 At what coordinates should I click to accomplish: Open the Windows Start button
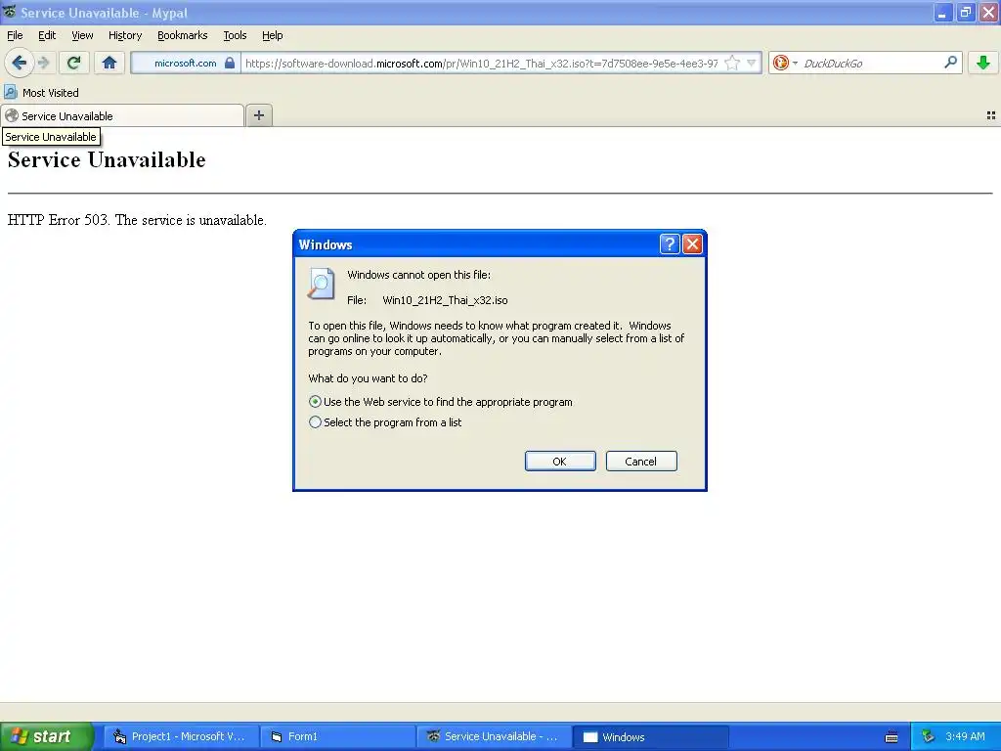click(x=46, y=736)
